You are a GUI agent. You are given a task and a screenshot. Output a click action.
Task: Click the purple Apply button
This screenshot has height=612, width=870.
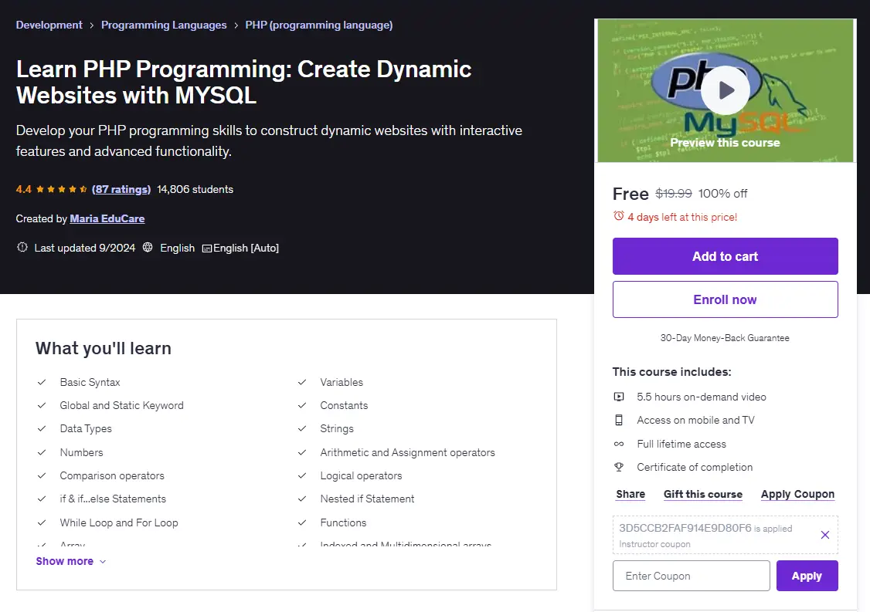point(807,576)
